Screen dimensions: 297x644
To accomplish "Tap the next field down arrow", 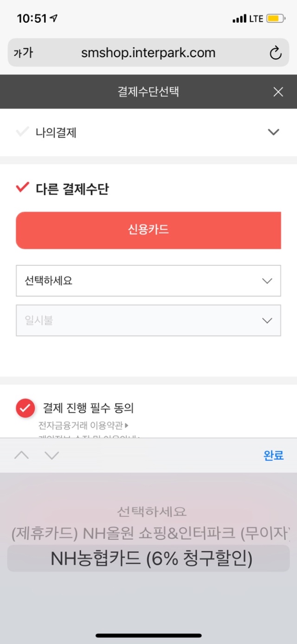I will 52,456.
